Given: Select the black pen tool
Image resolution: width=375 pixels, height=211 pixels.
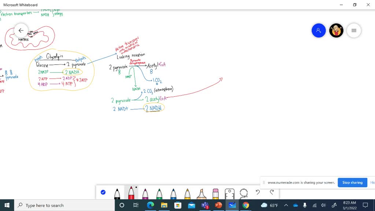Looking at the screenshot, I should point(117,193).
